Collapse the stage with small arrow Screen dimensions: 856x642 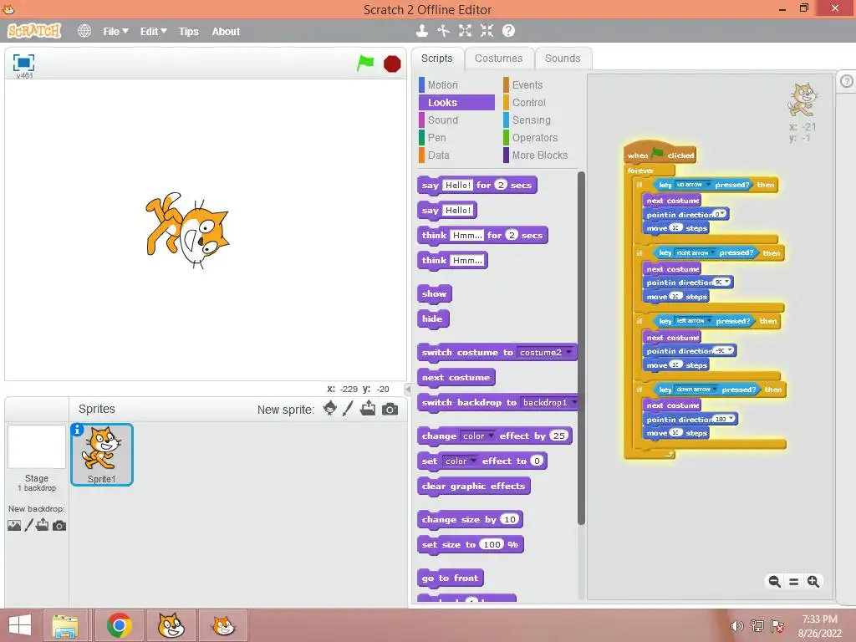408,389
